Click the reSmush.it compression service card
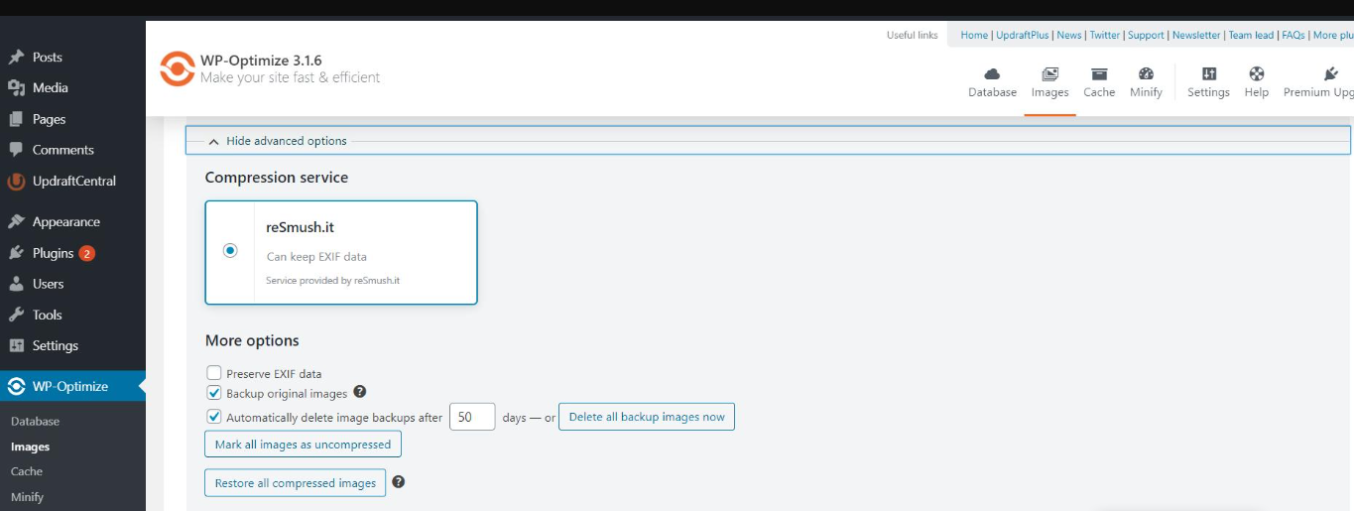 pyautogui.click(x=341, y=252)
